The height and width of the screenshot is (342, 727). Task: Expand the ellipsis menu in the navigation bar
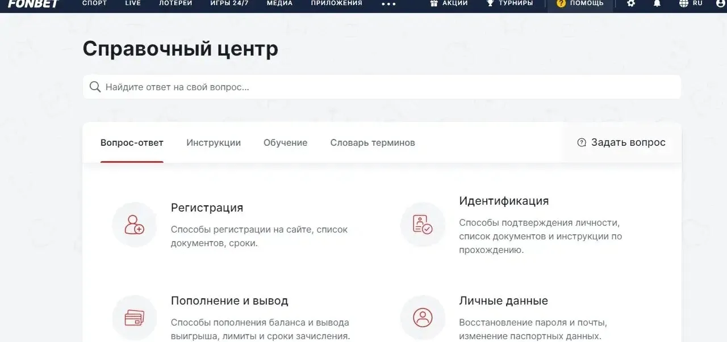(388, 4)
